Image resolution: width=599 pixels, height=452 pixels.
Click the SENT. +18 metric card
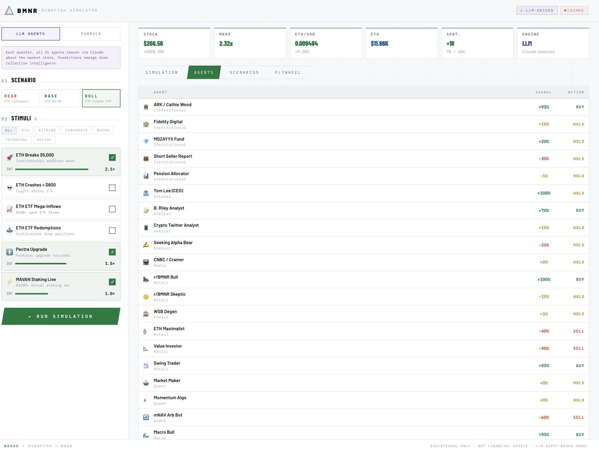pos(477,43)
